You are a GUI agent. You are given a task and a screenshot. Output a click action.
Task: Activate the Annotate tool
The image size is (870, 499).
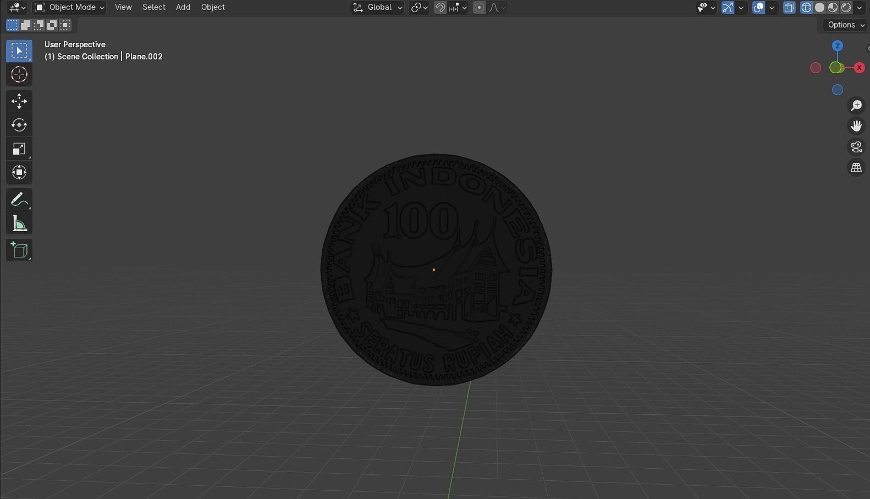tap(19, 199)
